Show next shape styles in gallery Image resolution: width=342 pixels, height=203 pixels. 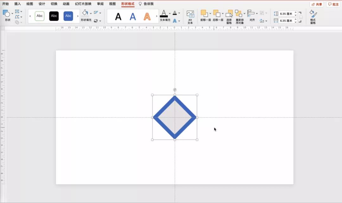pyautogui.click(x=78, y=16)
